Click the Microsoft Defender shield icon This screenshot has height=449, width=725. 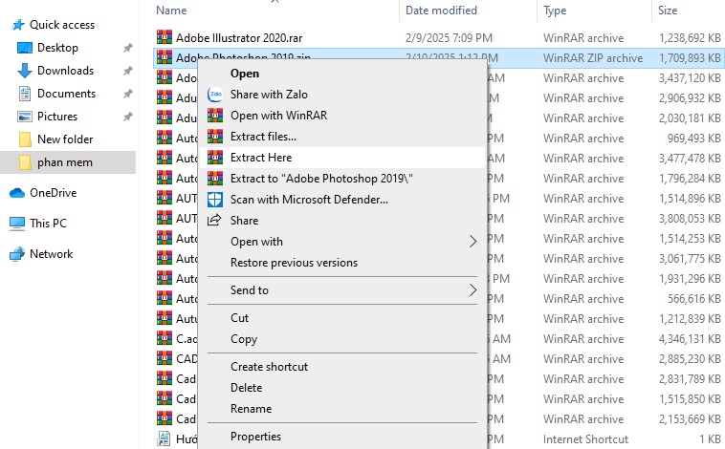click(215, 200)
